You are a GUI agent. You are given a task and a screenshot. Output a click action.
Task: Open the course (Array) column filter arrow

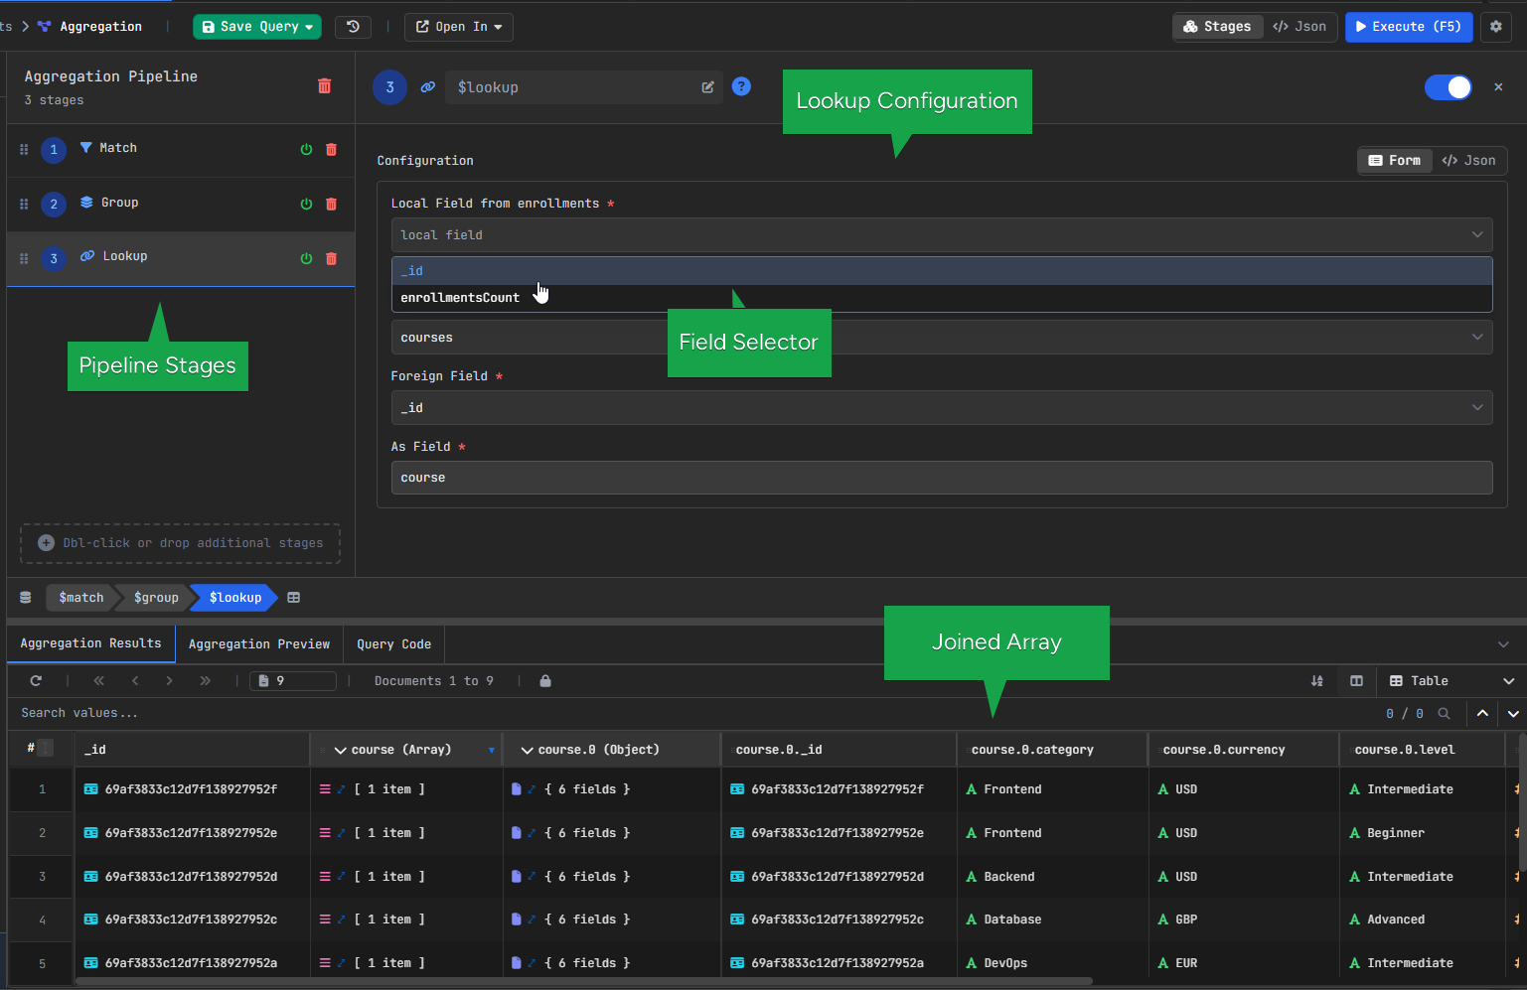coord(492,751)
